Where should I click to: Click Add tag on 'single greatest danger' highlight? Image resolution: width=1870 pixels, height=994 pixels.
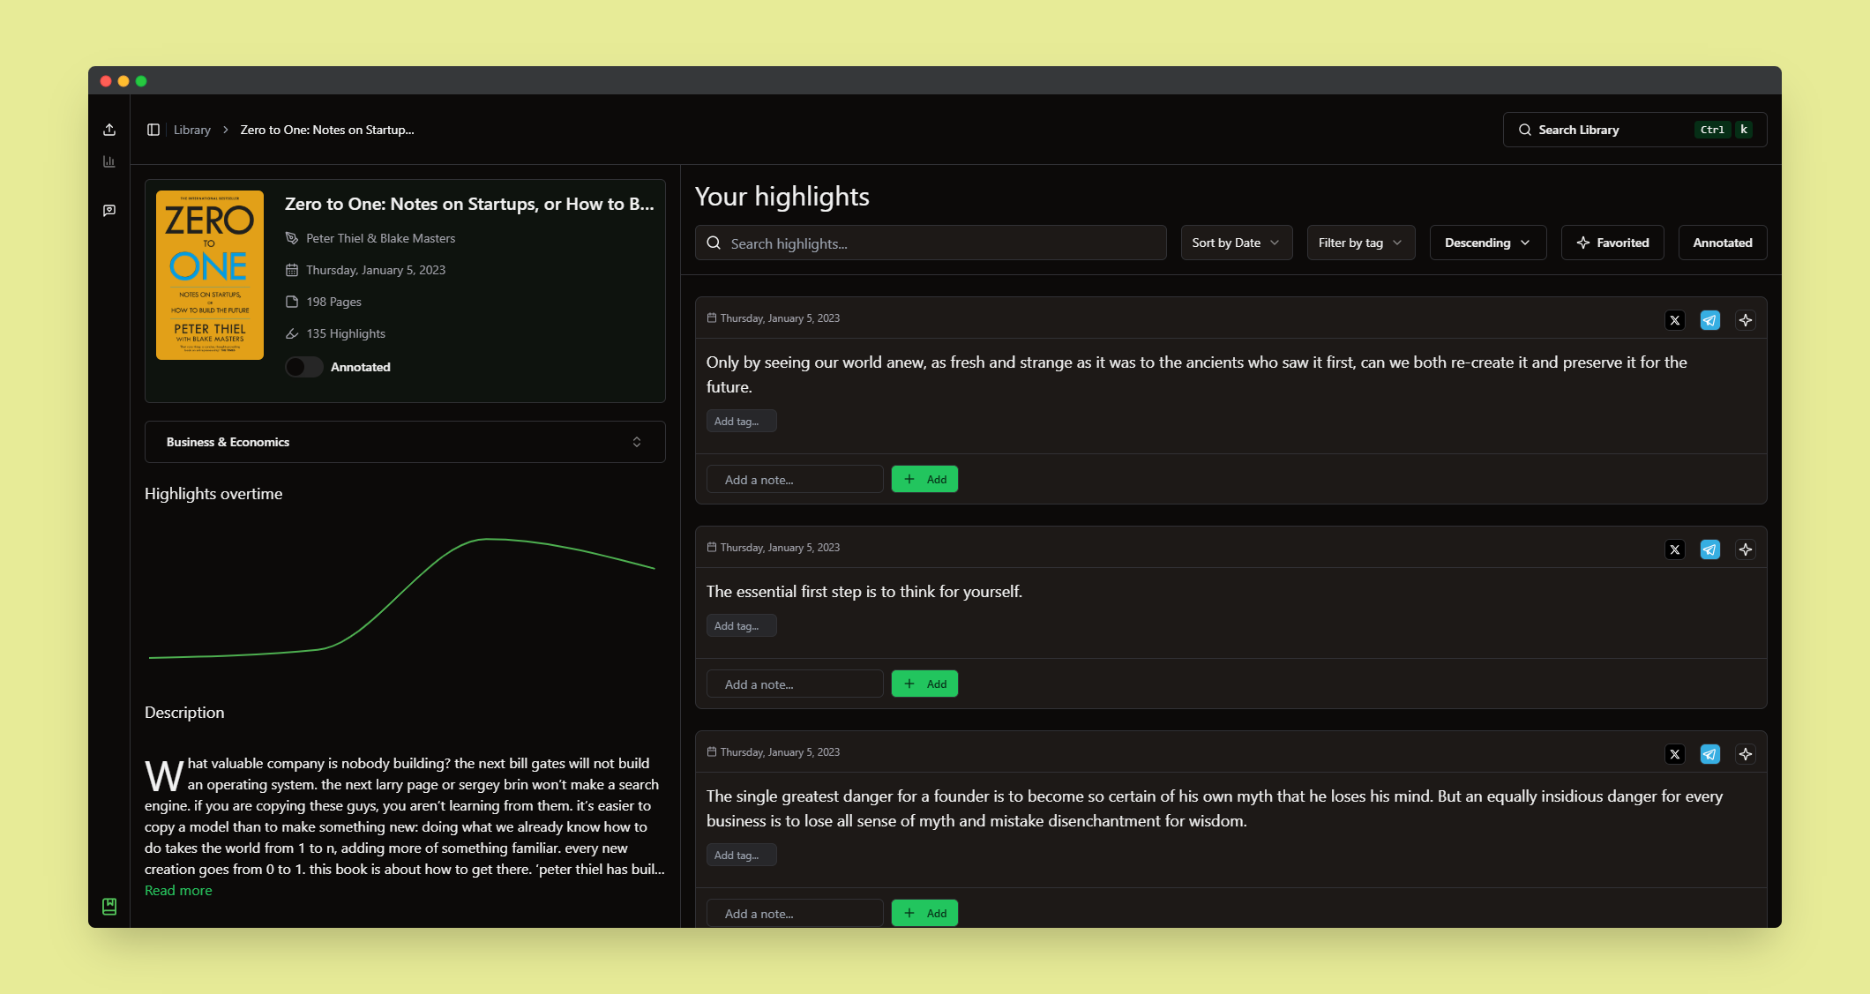[741, 855]
